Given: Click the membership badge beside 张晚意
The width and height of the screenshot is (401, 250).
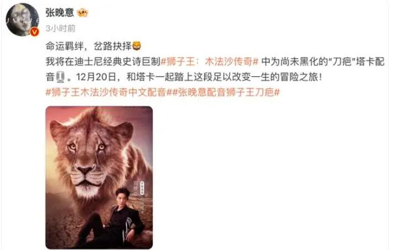Looking at the screenshot, I should click(82, 13).
